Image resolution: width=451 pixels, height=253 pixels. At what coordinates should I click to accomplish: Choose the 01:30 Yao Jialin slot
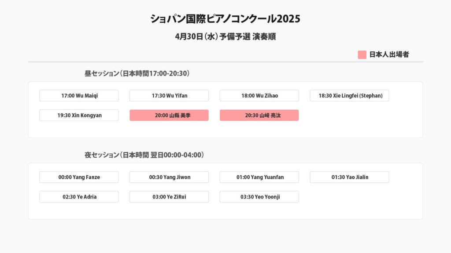click(350, 177)
